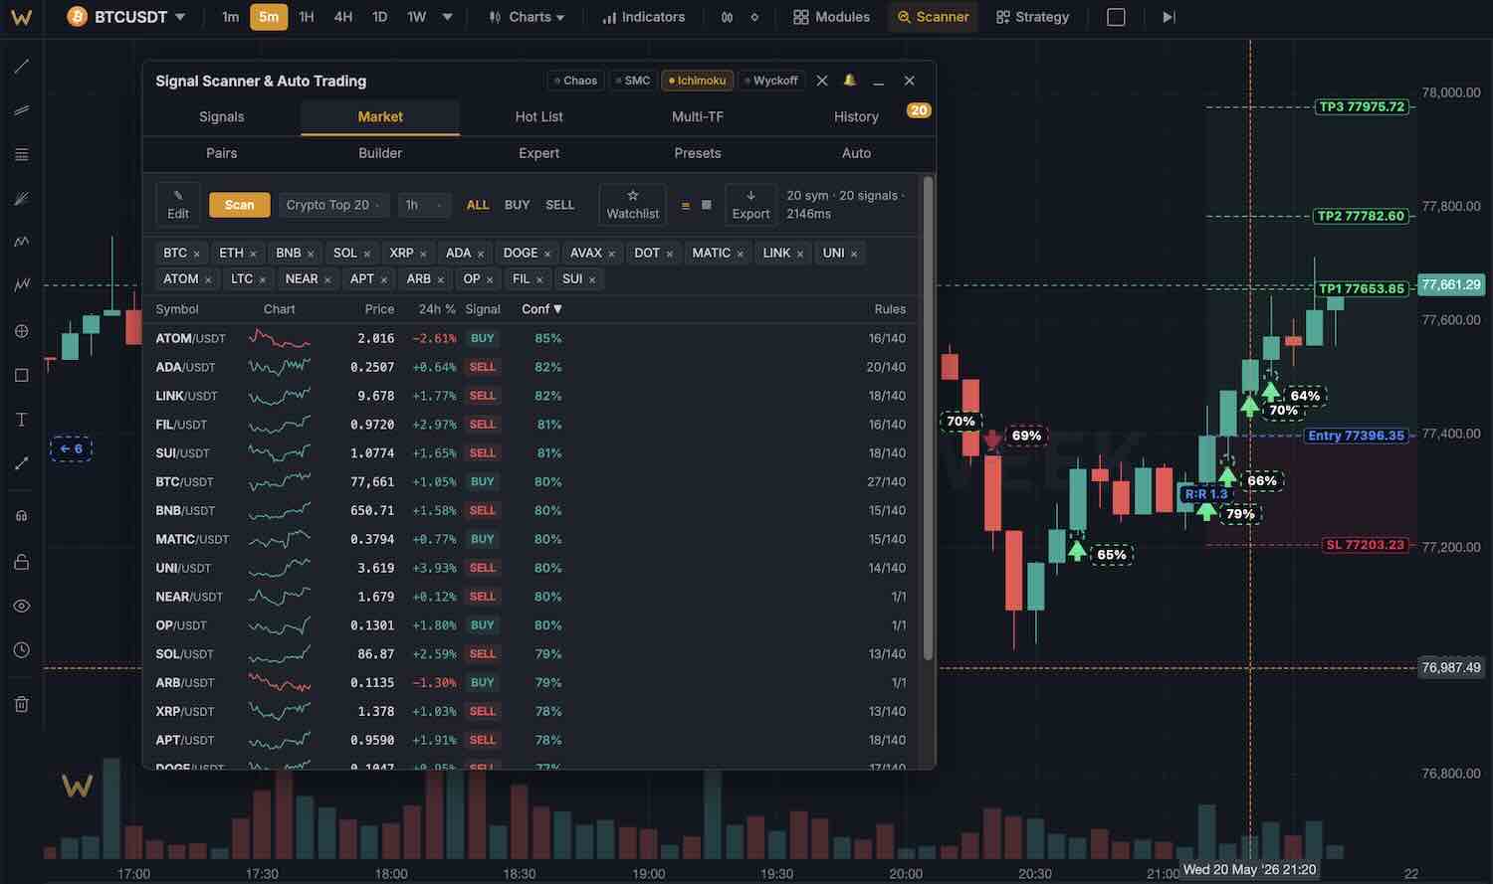Click the bell alerts icon in scanner
Image resolution: width=1493 pixels, height=884 pixels.
point(849,81)
